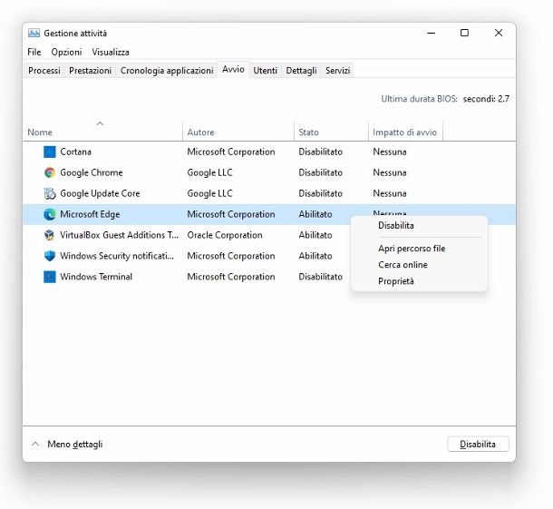Click Disabilitato status in Windows Terminal row
553x509 pixels.
tap(320, 277)
